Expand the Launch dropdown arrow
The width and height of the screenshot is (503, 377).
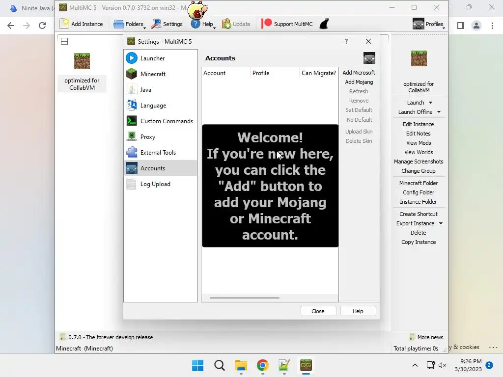pos(430,103)
